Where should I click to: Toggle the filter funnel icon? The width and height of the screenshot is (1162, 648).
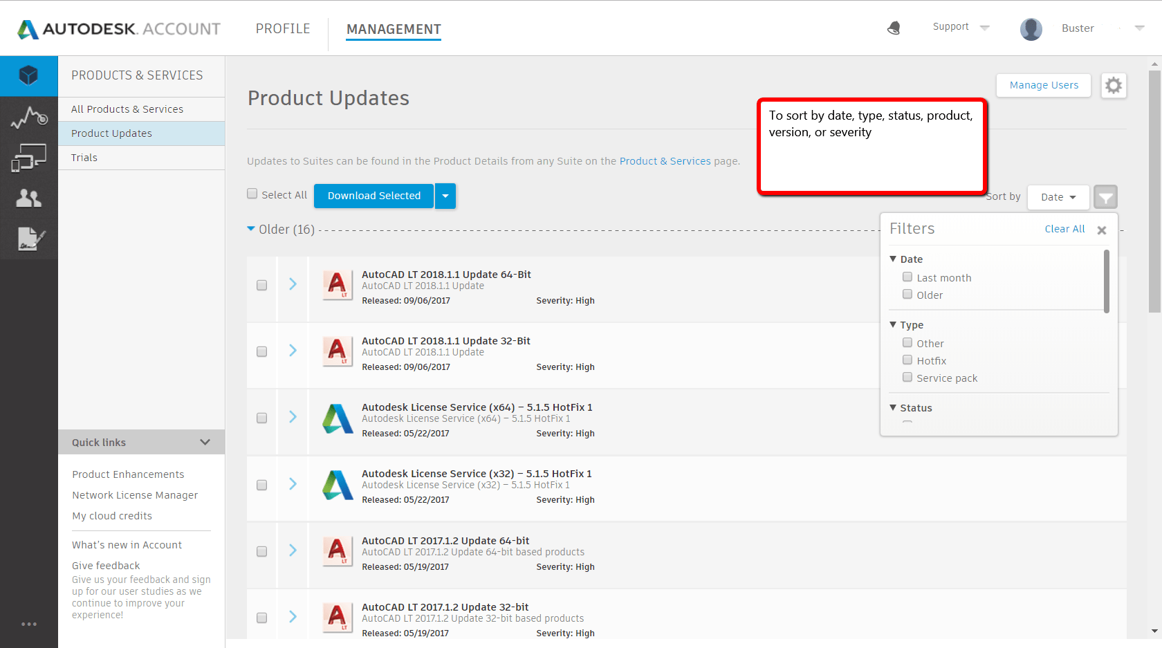(1105, 197)
